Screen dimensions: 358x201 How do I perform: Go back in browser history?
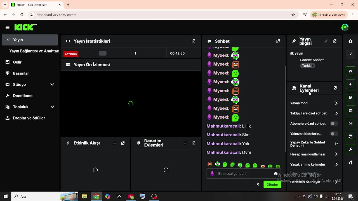point(5,15)
